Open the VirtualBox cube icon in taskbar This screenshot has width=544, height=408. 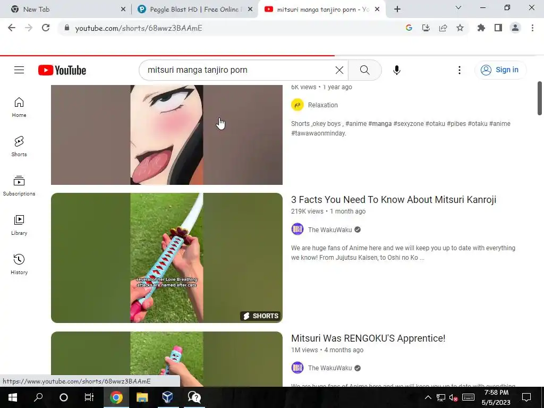coord(167,396)
